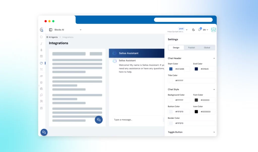Switch to the Publish tab
258x152 pixels.
(x=191, y=48)
